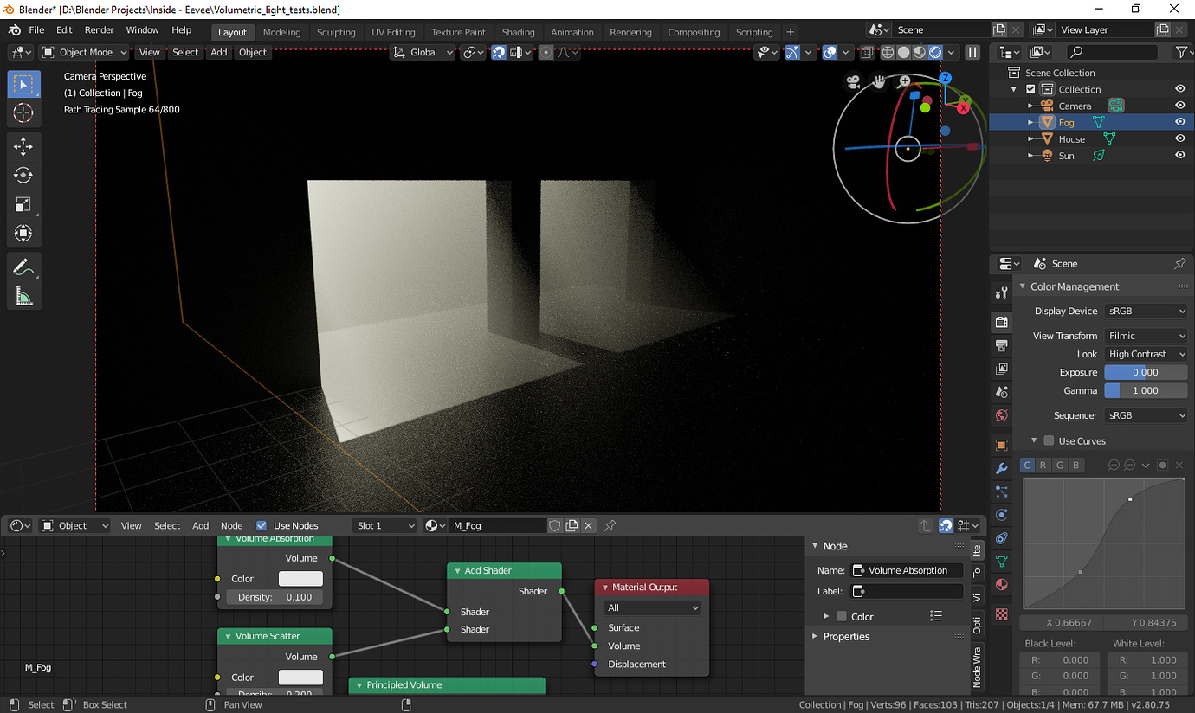The width and height of the screenshot is (1195, 713).
Task: Click the Volume Scatter color swatch
Action: [302, 678]
